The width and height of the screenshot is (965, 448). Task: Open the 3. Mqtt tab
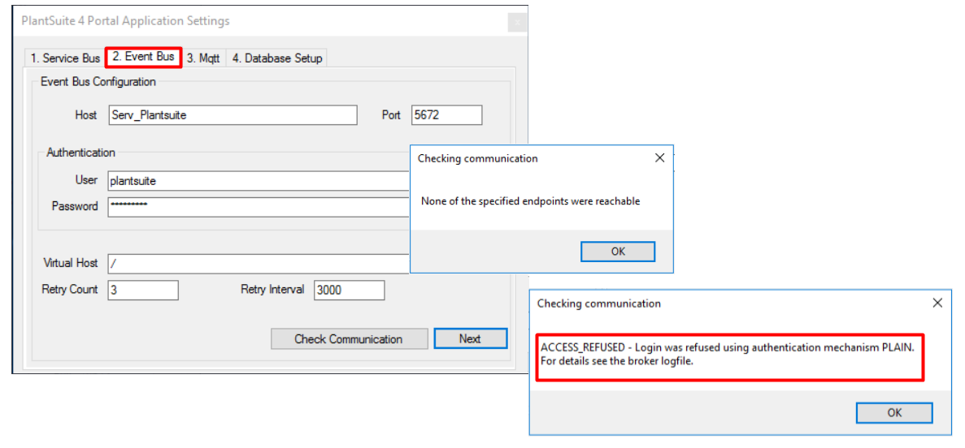click(x=203, y=59)
